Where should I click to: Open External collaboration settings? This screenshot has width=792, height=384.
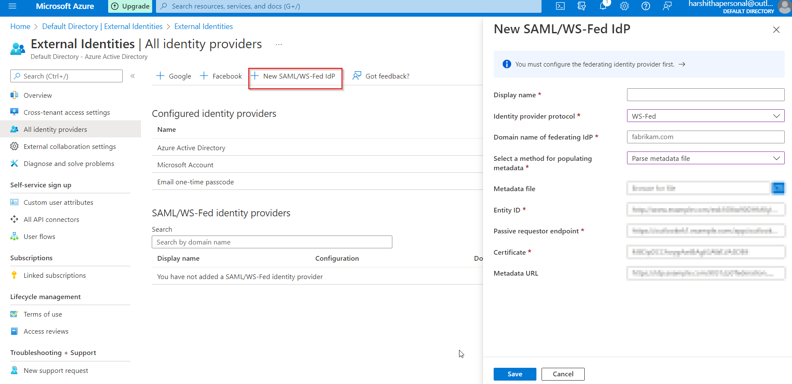[71, 146]
